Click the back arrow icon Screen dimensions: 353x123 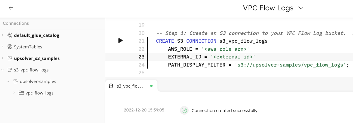[11, 8]
